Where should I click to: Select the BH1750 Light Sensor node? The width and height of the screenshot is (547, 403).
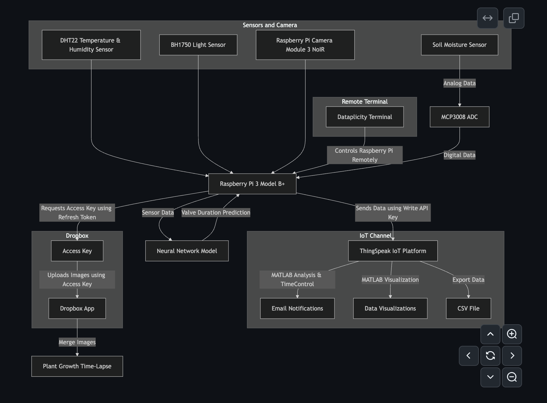pos(198,45)
